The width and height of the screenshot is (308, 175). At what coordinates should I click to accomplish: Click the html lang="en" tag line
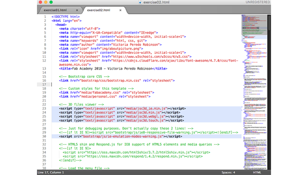coord(66,21)
